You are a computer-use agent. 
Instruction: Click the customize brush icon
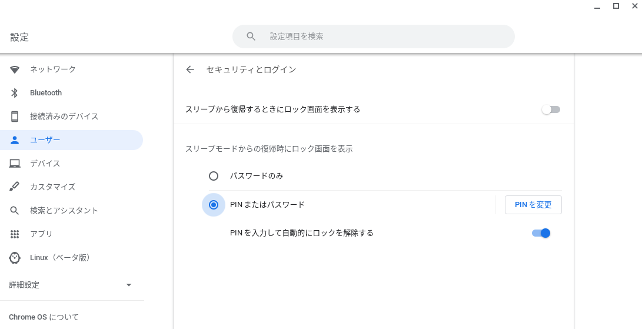click(x=15, y=187)
